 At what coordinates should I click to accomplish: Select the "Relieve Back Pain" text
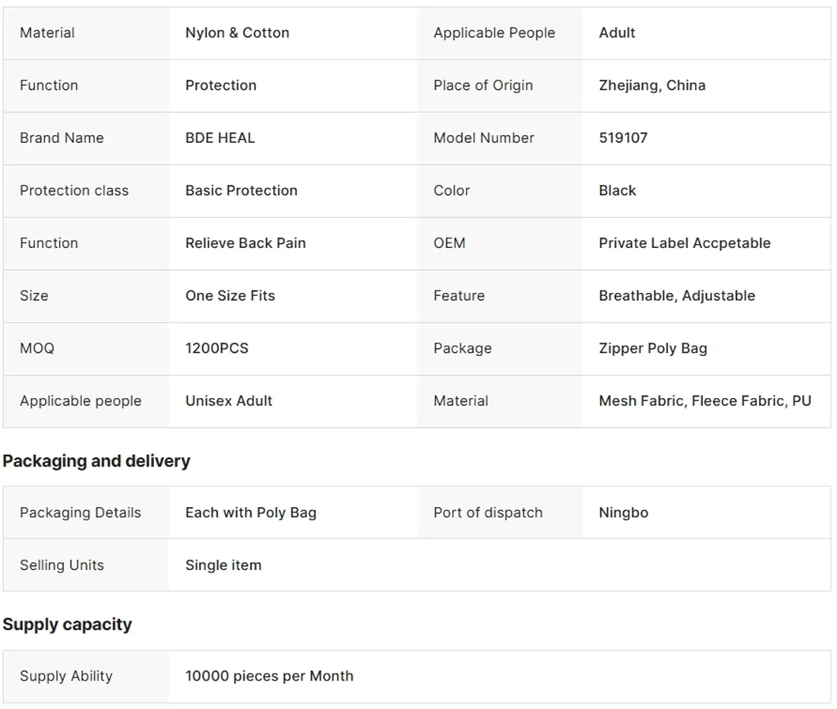(x=245, y=243)
